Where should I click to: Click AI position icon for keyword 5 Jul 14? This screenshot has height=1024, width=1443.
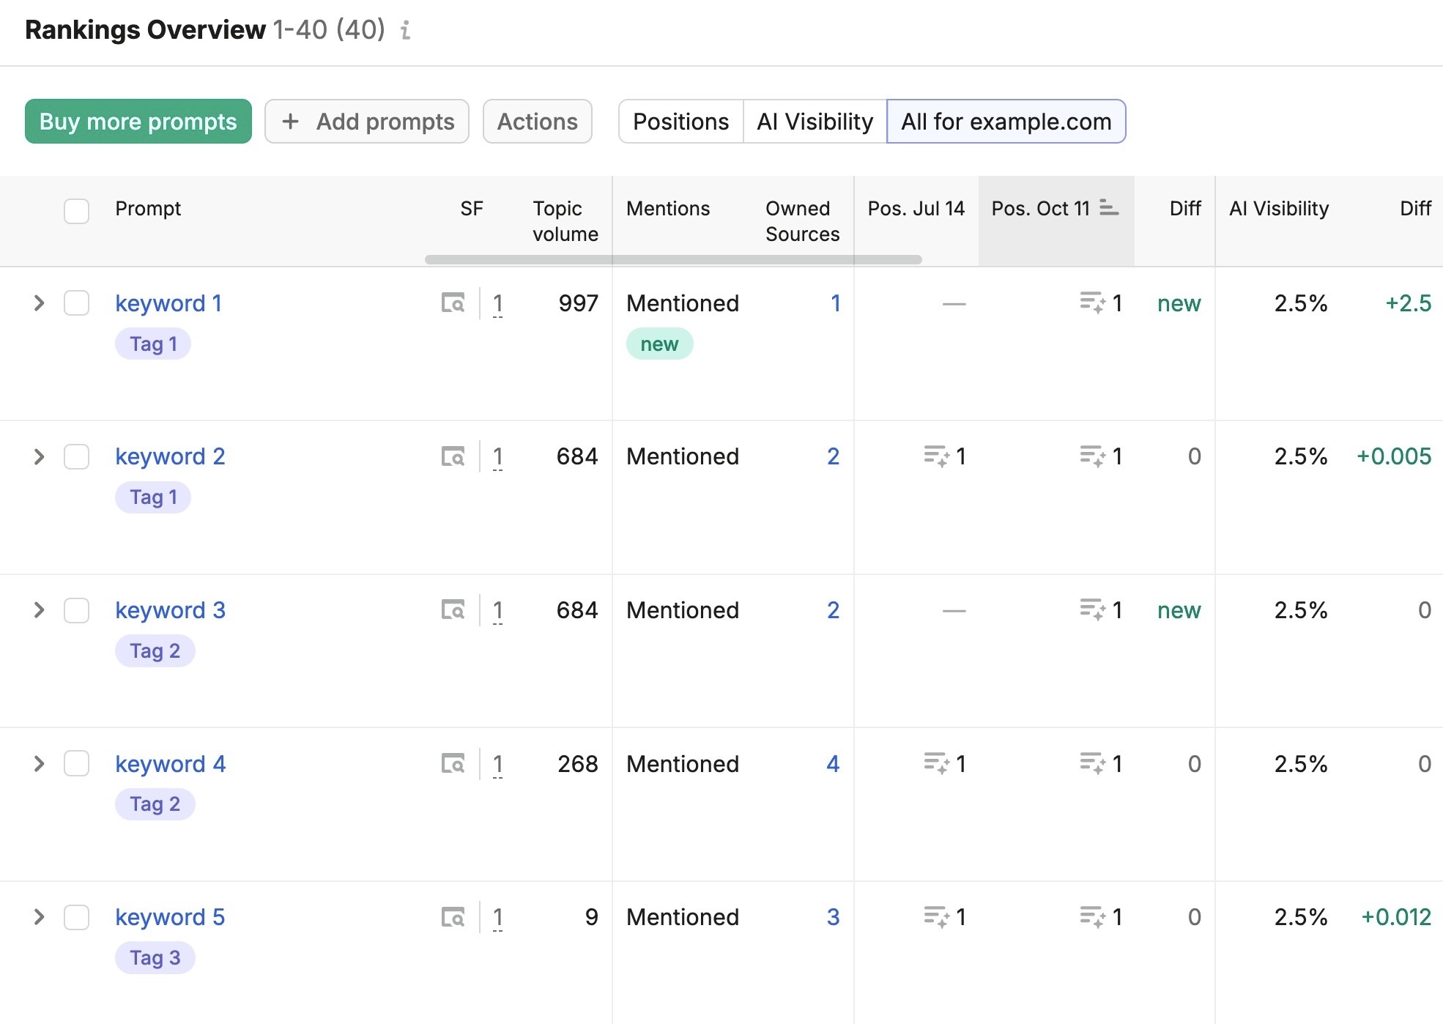pos(937,916)
